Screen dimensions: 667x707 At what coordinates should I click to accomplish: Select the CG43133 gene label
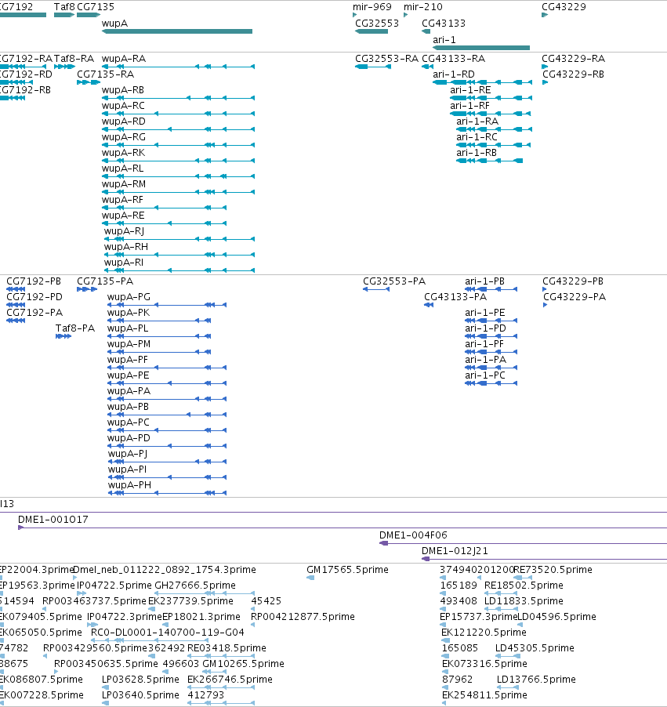[x=444, y=24]
